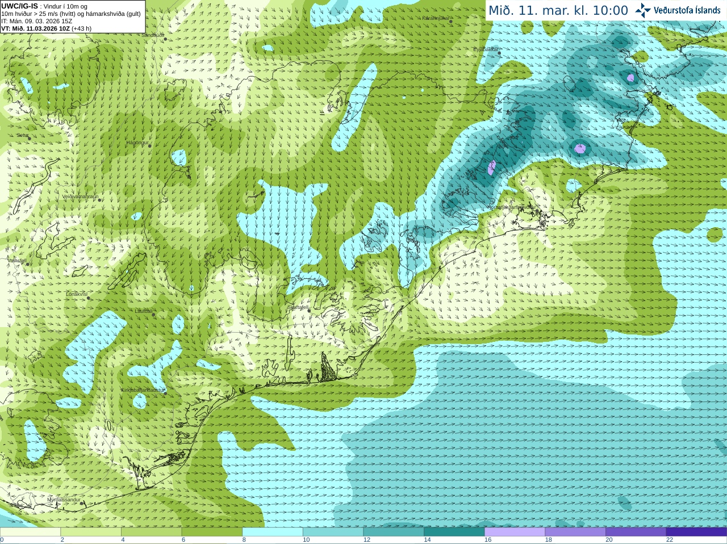Click the legend swatch for 8–10 m/s

tap(273, 532)
